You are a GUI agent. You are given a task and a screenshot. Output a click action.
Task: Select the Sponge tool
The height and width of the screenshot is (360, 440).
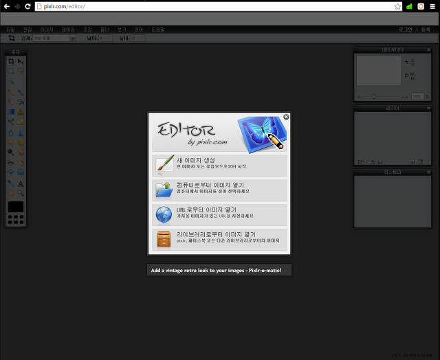pyautogui.click(x=21, y=142)
